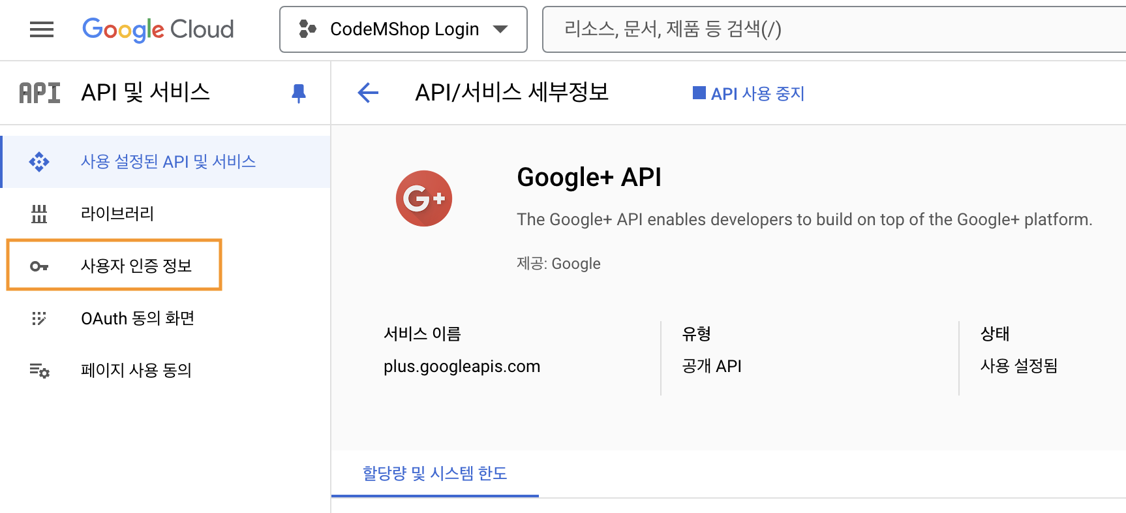The height and width of the screenshot is (513, 1126).
Task: Click the 라이브러리 grid icon
Action: tap(39, 214)
